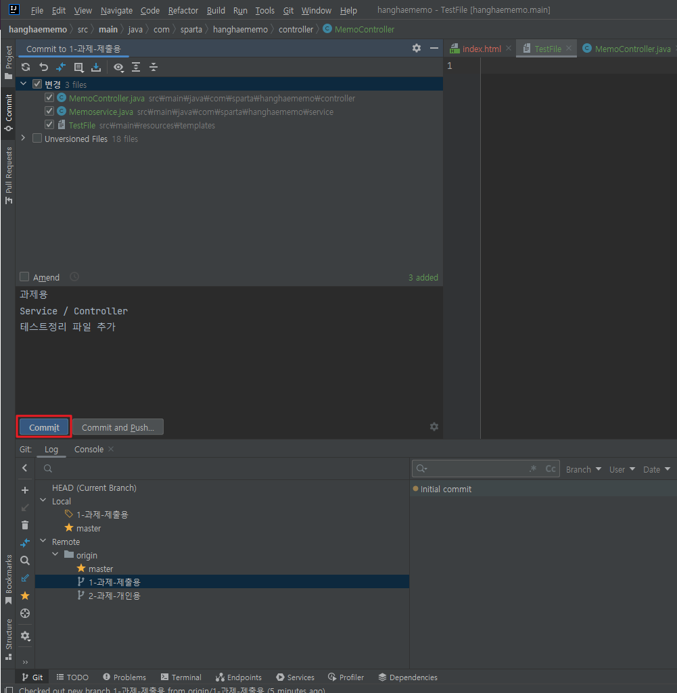The height and width of the screenshot is (693, 677).
Task: Open the Navigate menu
Action: [x=116, y=11]
